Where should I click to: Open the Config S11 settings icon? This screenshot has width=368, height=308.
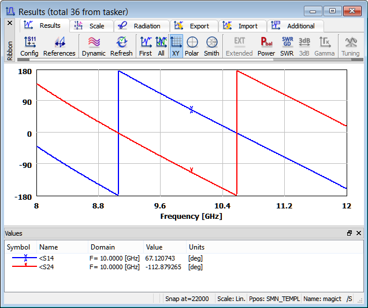pos(29,46)
